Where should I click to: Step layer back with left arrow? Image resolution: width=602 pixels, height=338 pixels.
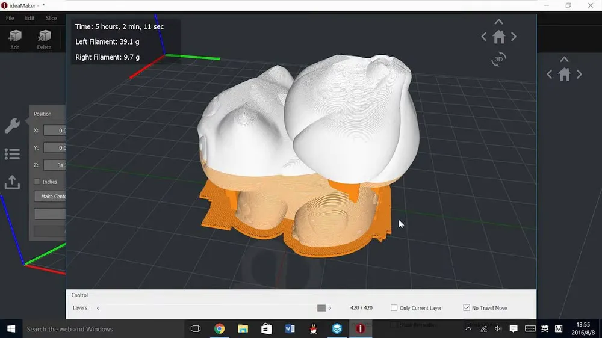98,308
